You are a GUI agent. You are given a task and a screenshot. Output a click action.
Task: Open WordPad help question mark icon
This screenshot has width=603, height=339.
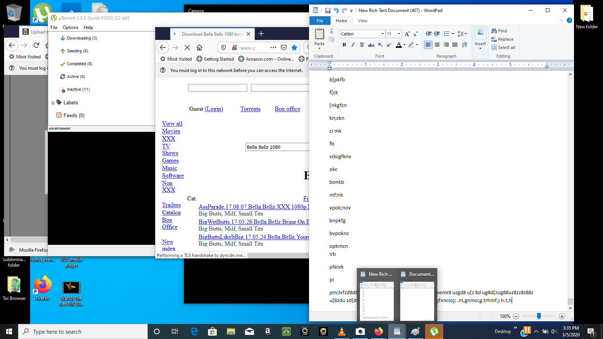569,20
